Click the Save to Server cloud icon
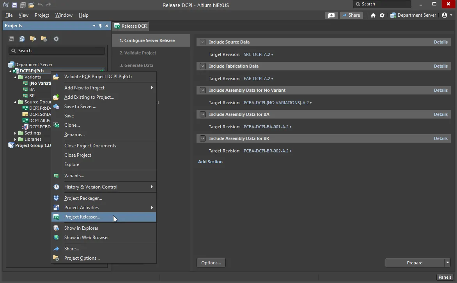This screenshot has height=283, width=457. coord(56,107)
